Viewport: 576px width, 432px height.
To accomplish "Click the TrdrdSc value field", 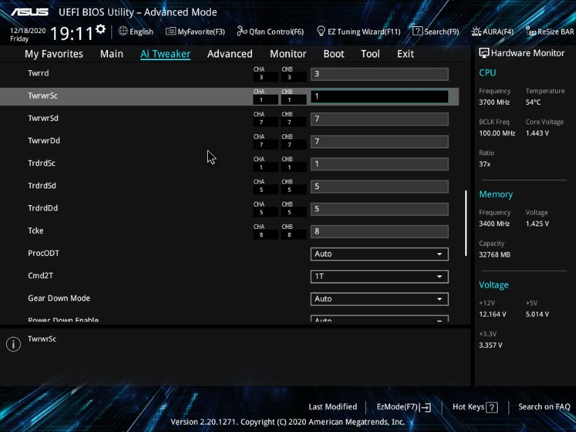I will click(379, 164).
